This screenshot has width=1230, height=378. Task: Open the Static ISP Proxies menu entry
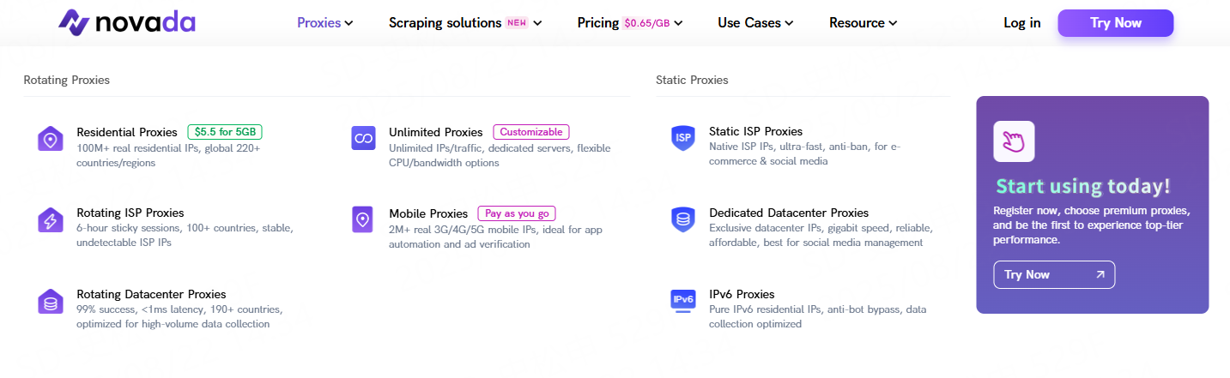point(755,132)
